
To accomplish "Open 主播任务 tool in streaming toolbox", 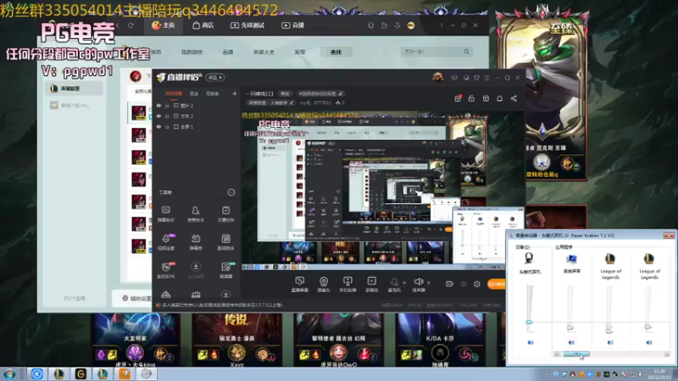I will pos(225,213).
